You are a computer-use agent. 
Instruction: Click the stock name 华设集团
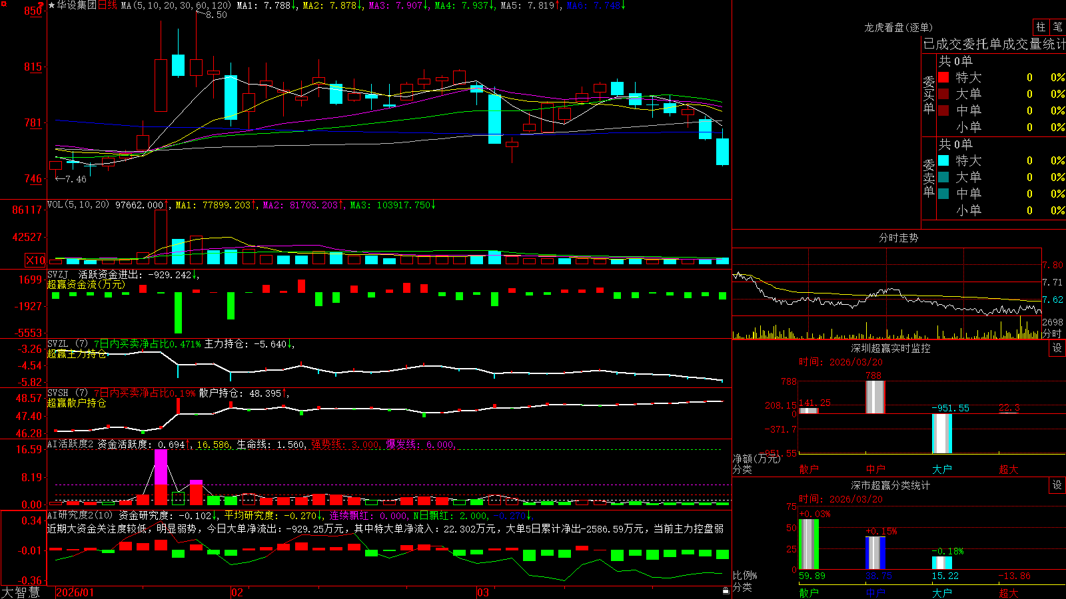pyautogui.click(x=77, y=5)
